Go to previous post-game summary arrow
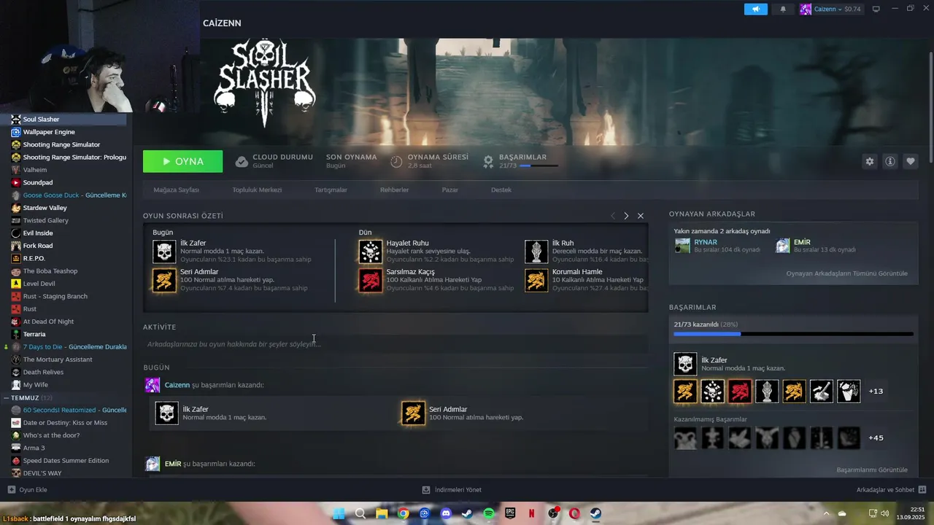This screenshot has height=525, width=934. point(613,216)
